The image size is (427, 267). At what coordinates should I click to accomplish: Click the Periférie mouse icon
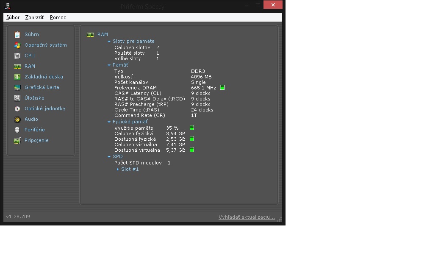tap(17, 130)
